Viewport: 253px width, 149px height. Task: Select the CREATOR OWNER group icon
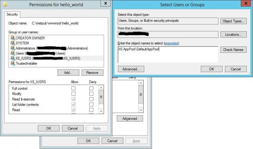(x=13, y=38)
